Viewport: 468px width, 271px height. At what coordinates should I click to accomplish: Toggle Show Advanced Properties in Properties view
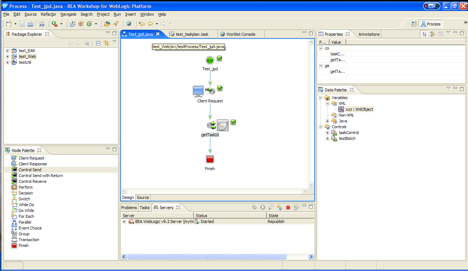click(432, 34)
